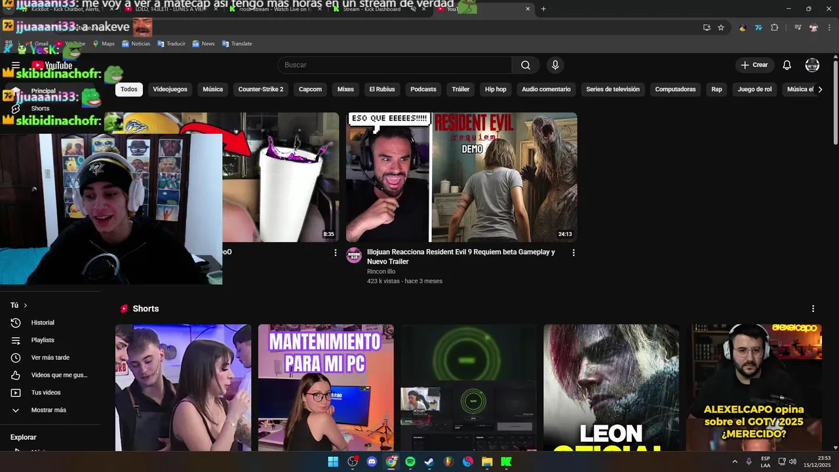Select the Podcasts filter chip
Viewport: 839px width, 472px height.
(423, 89)
